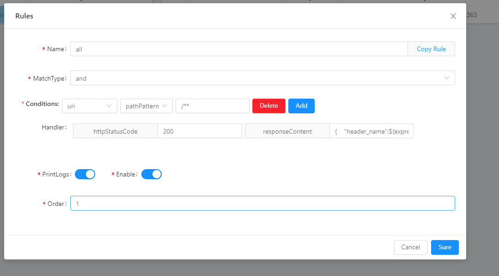Click the Copy Rule button
This screenshot has height=276, width=499.
point(431,49)
